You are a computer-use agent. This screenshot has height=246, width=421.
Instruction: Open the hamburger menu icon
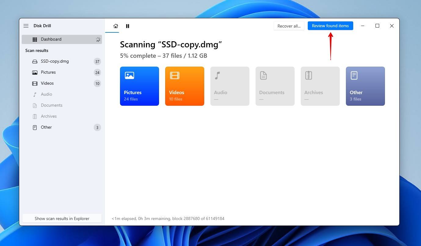[26, 26]
